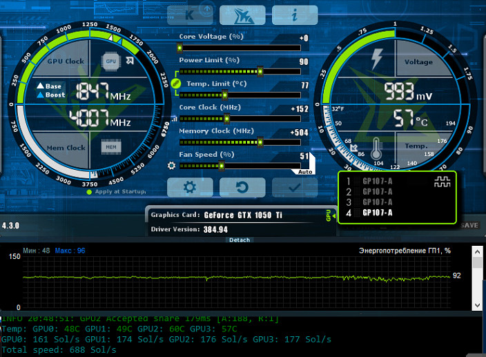The width and height of the screenshot is (486, 357).
Task: Click the Memory Clock slider handle
Action: pyautogui.click(x=260, y=142)
